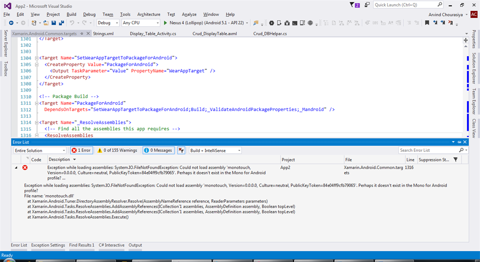Open the C# Interactive tab
The width and height of the screenshot is (480, 262).
(112, 245)
